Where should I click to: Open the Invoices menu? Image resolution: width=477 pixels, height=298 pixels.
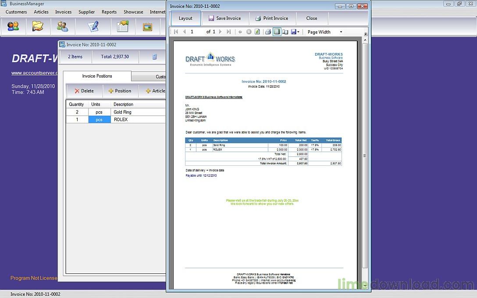point(63,12)
